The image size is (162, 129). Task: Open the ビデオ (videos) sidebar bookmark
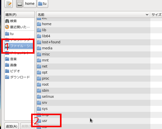[15, 71]
